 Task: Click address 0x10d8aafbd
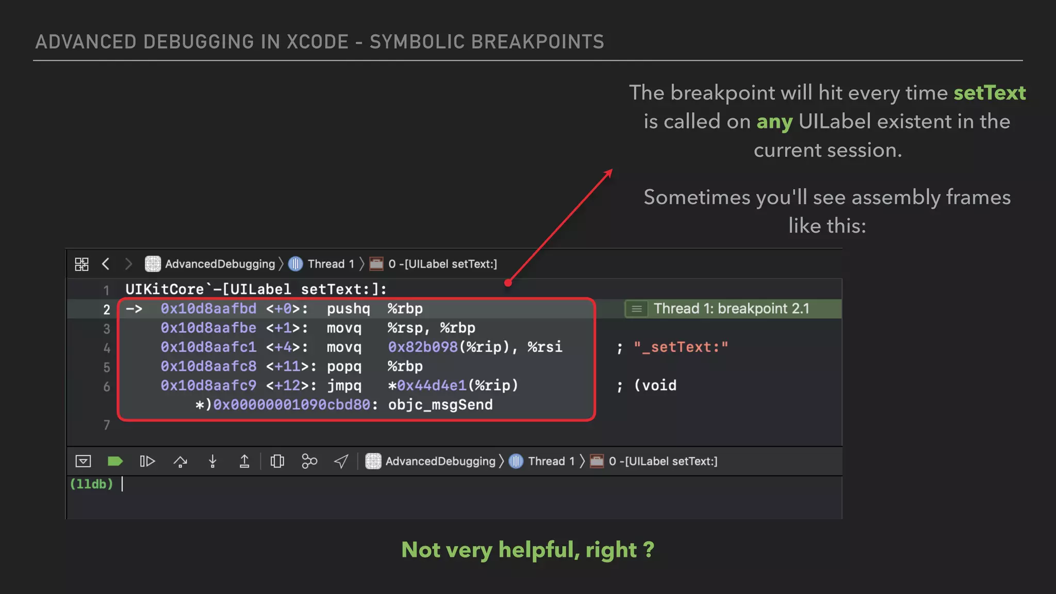[208, 308]
